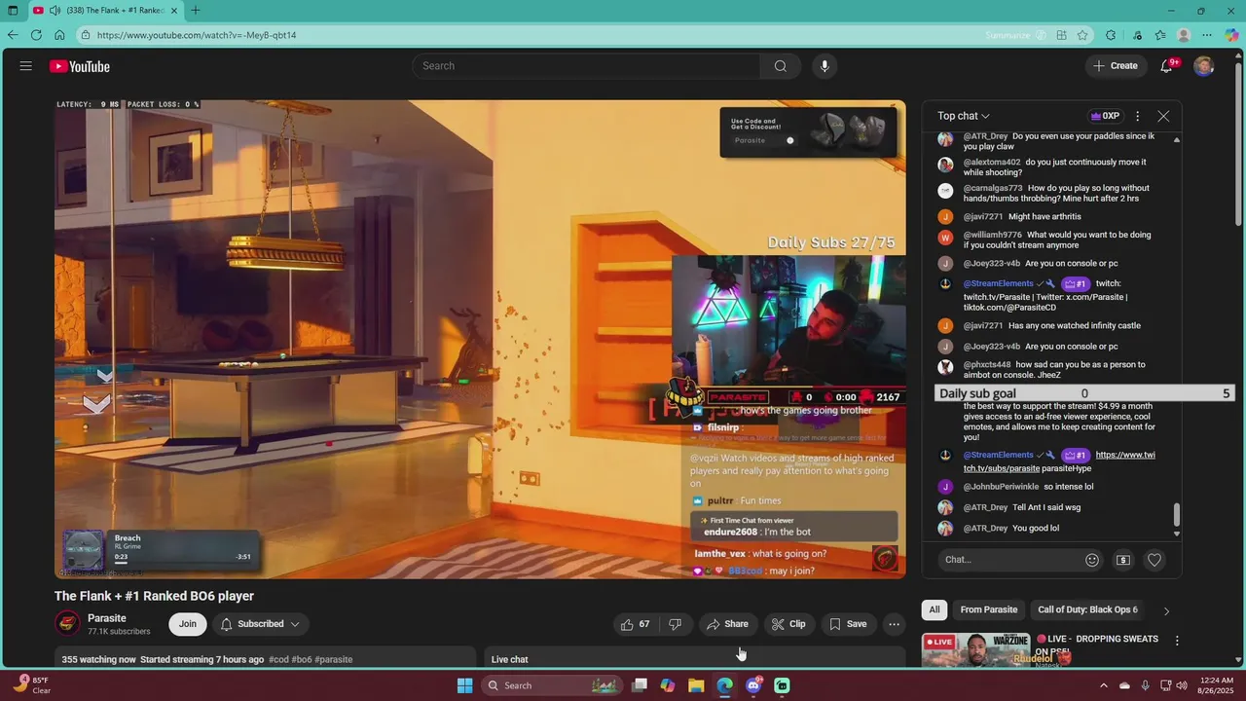The width and height of the screenshot is (1246, 701).
Task: Click the browser address bar URL
Action: [x=197, y=35]
